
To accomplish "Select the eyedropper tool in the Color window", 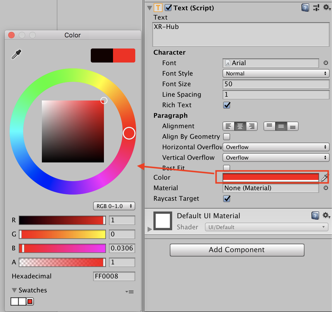I will tap(16, 54).
